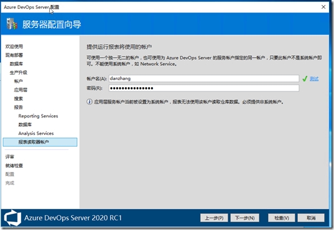This screenshot has width=334, height=230.
Task: Click the 配置 step in sidebar
Action: pos(9,174)
